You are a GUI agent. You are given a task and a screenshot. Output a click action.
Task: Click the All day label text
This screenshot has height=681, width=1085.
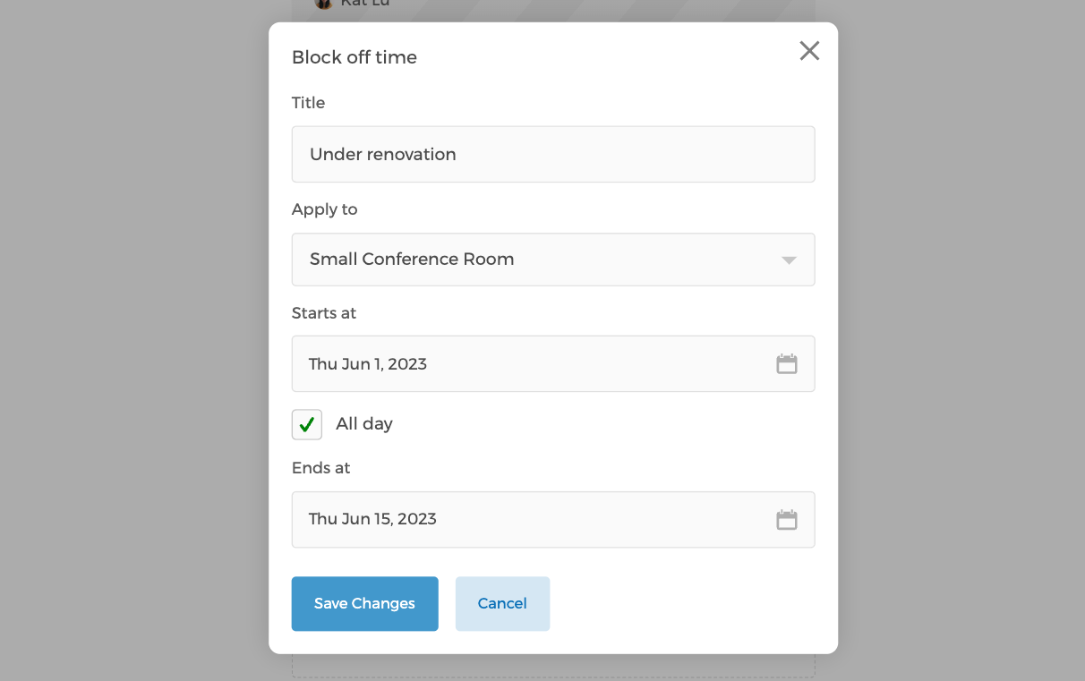[x=363, y=424]
